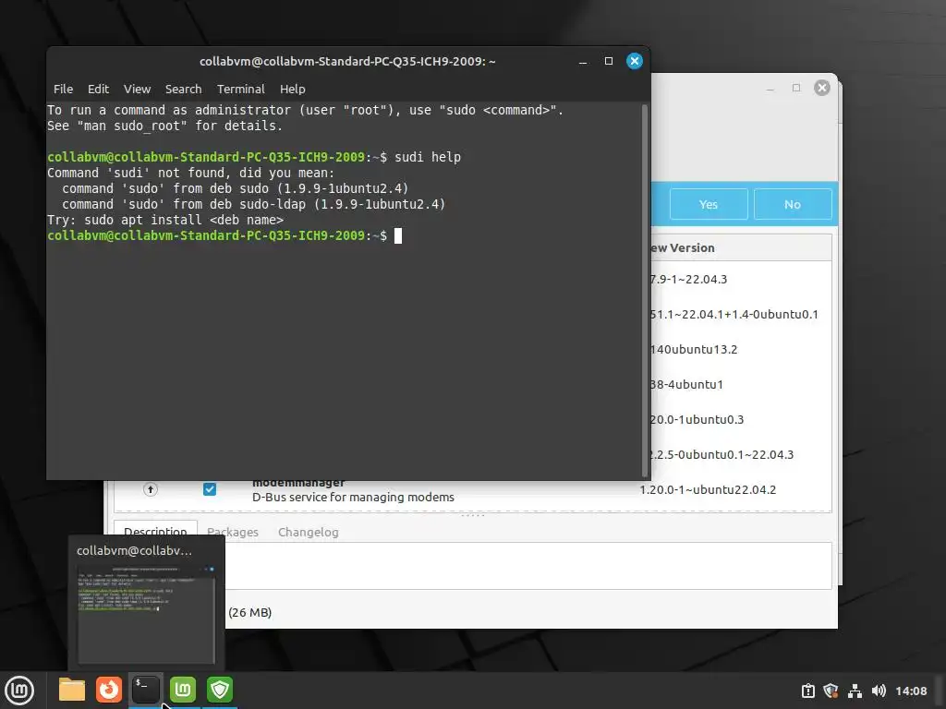Click the Update Manager pane divider handle
946x709 pixels.
[x=472, y=515]
